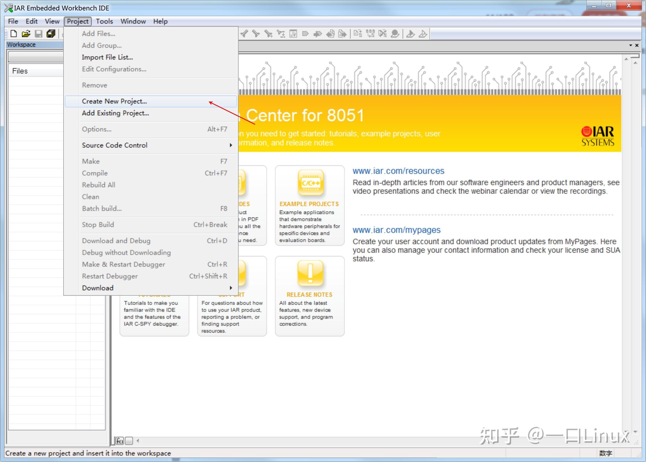Click the Add Group... menu entry

click(151, 46)
